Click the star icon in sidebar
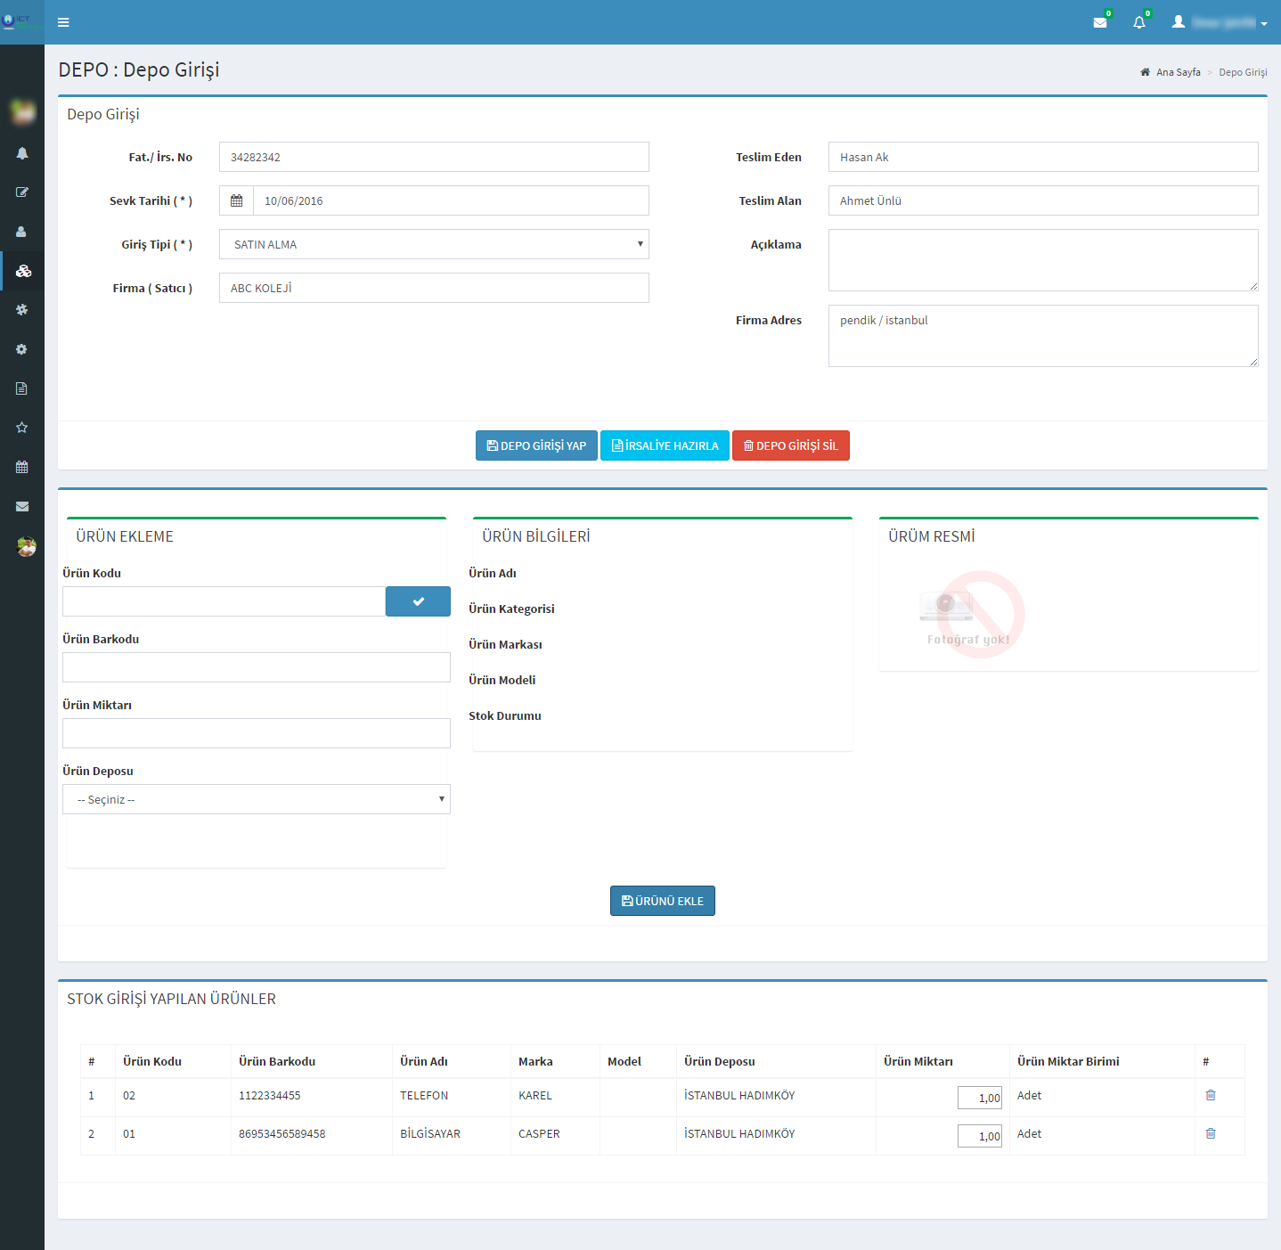The height and width of the screenshot is (1250, 1281). click(22, 428)
